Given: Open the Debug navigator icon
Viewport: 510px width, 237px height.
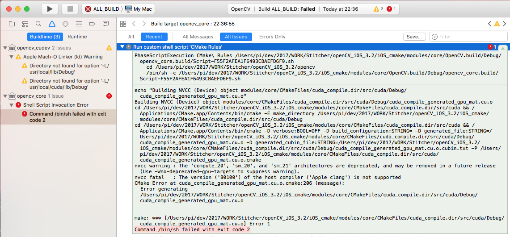Looking at the screenshot, I should 79,24.
